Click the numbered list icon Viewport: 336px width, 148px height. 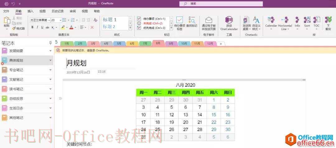tap(73, 20)
